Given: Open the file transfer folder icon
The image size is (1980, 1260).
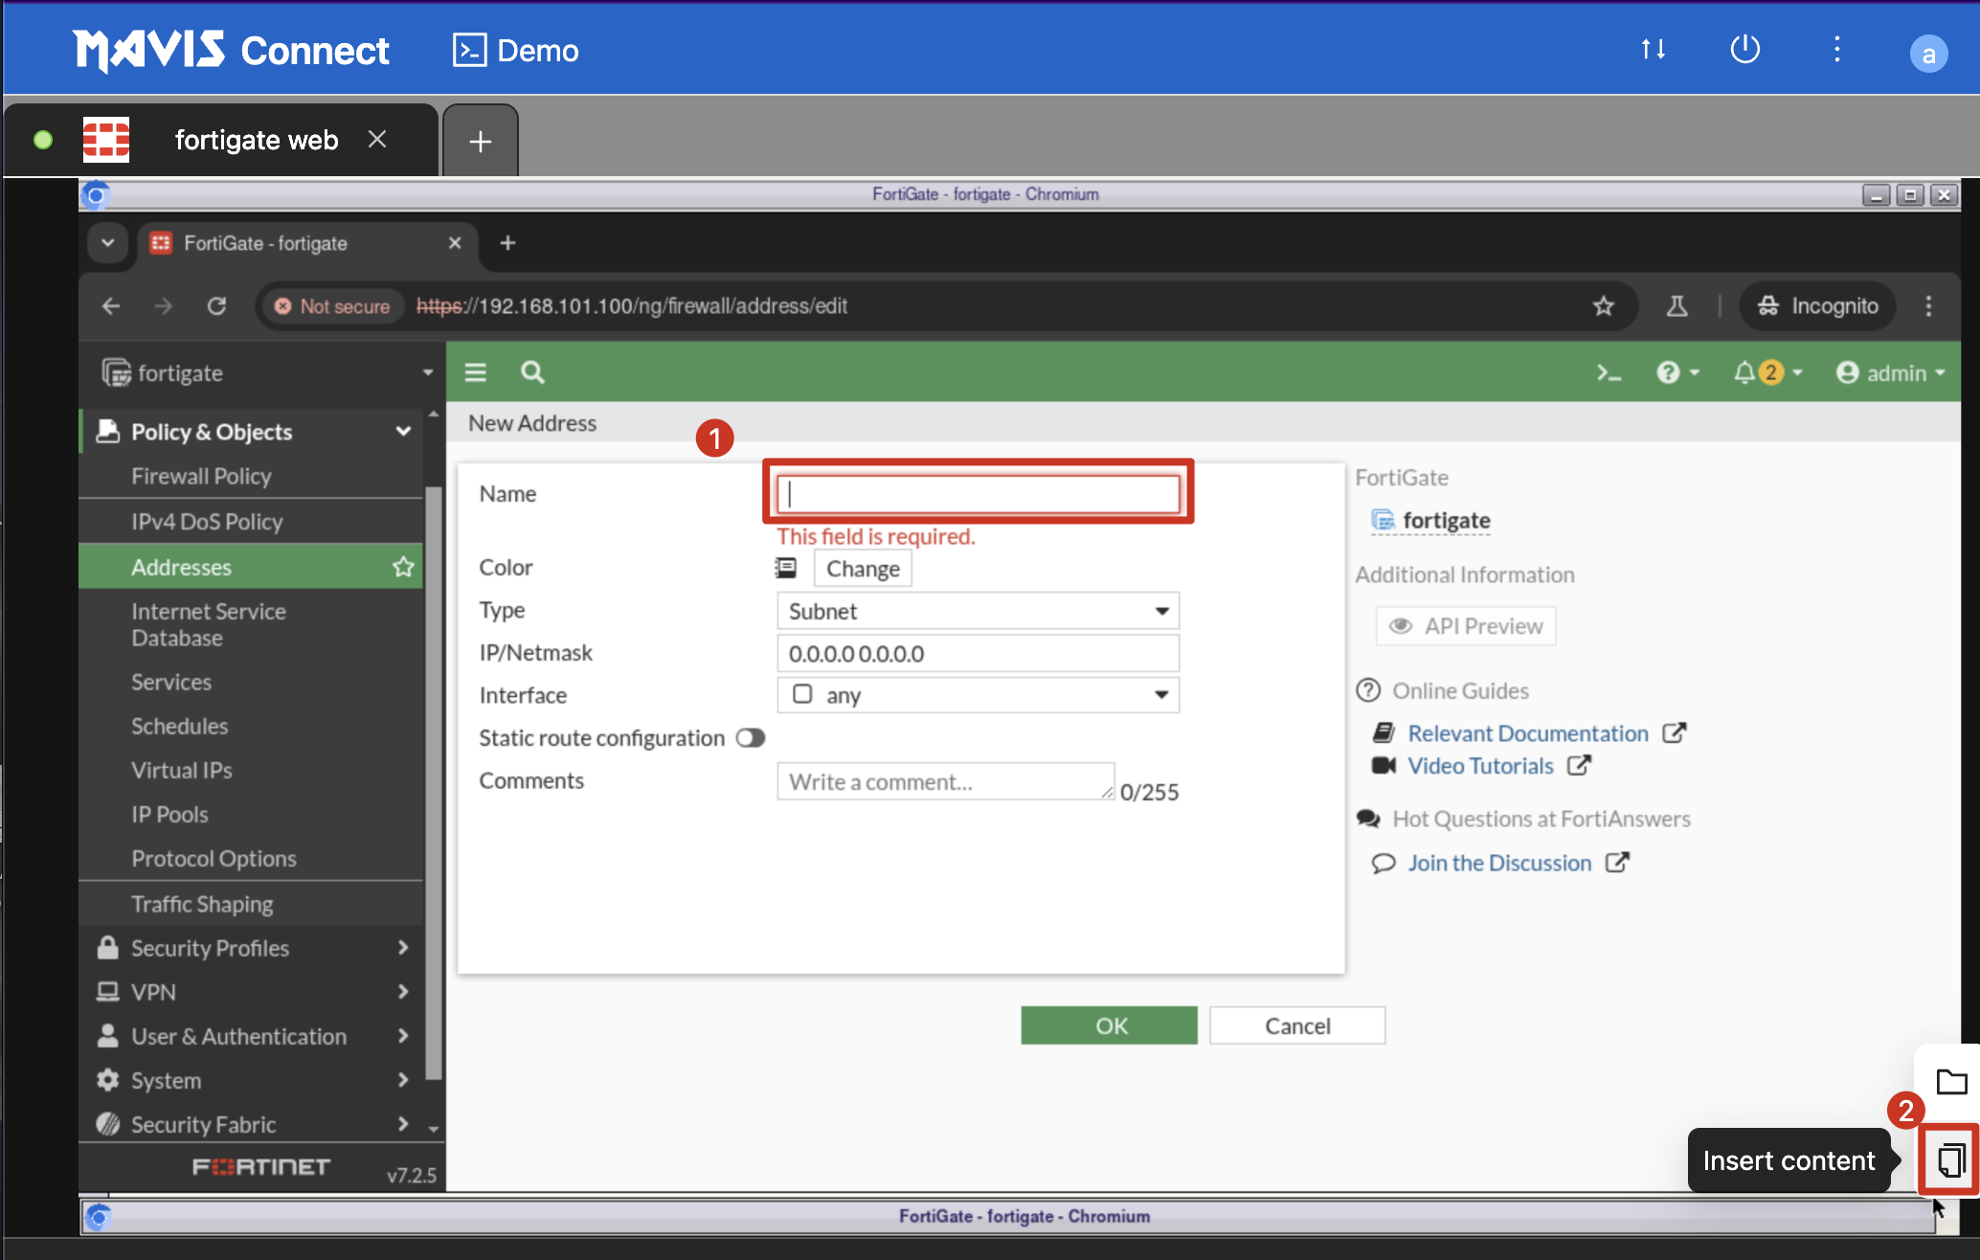Looking at the screenshot, I should (1950, 1082).
